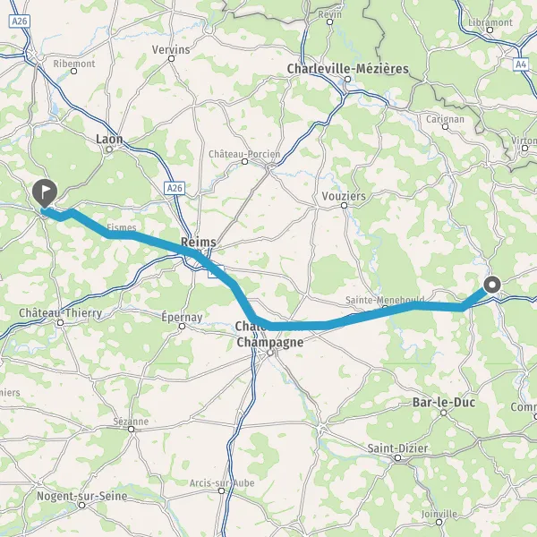Screen dimensions: 537x537
Task: Select the Épernay town dot
Action: click(183, 327)
